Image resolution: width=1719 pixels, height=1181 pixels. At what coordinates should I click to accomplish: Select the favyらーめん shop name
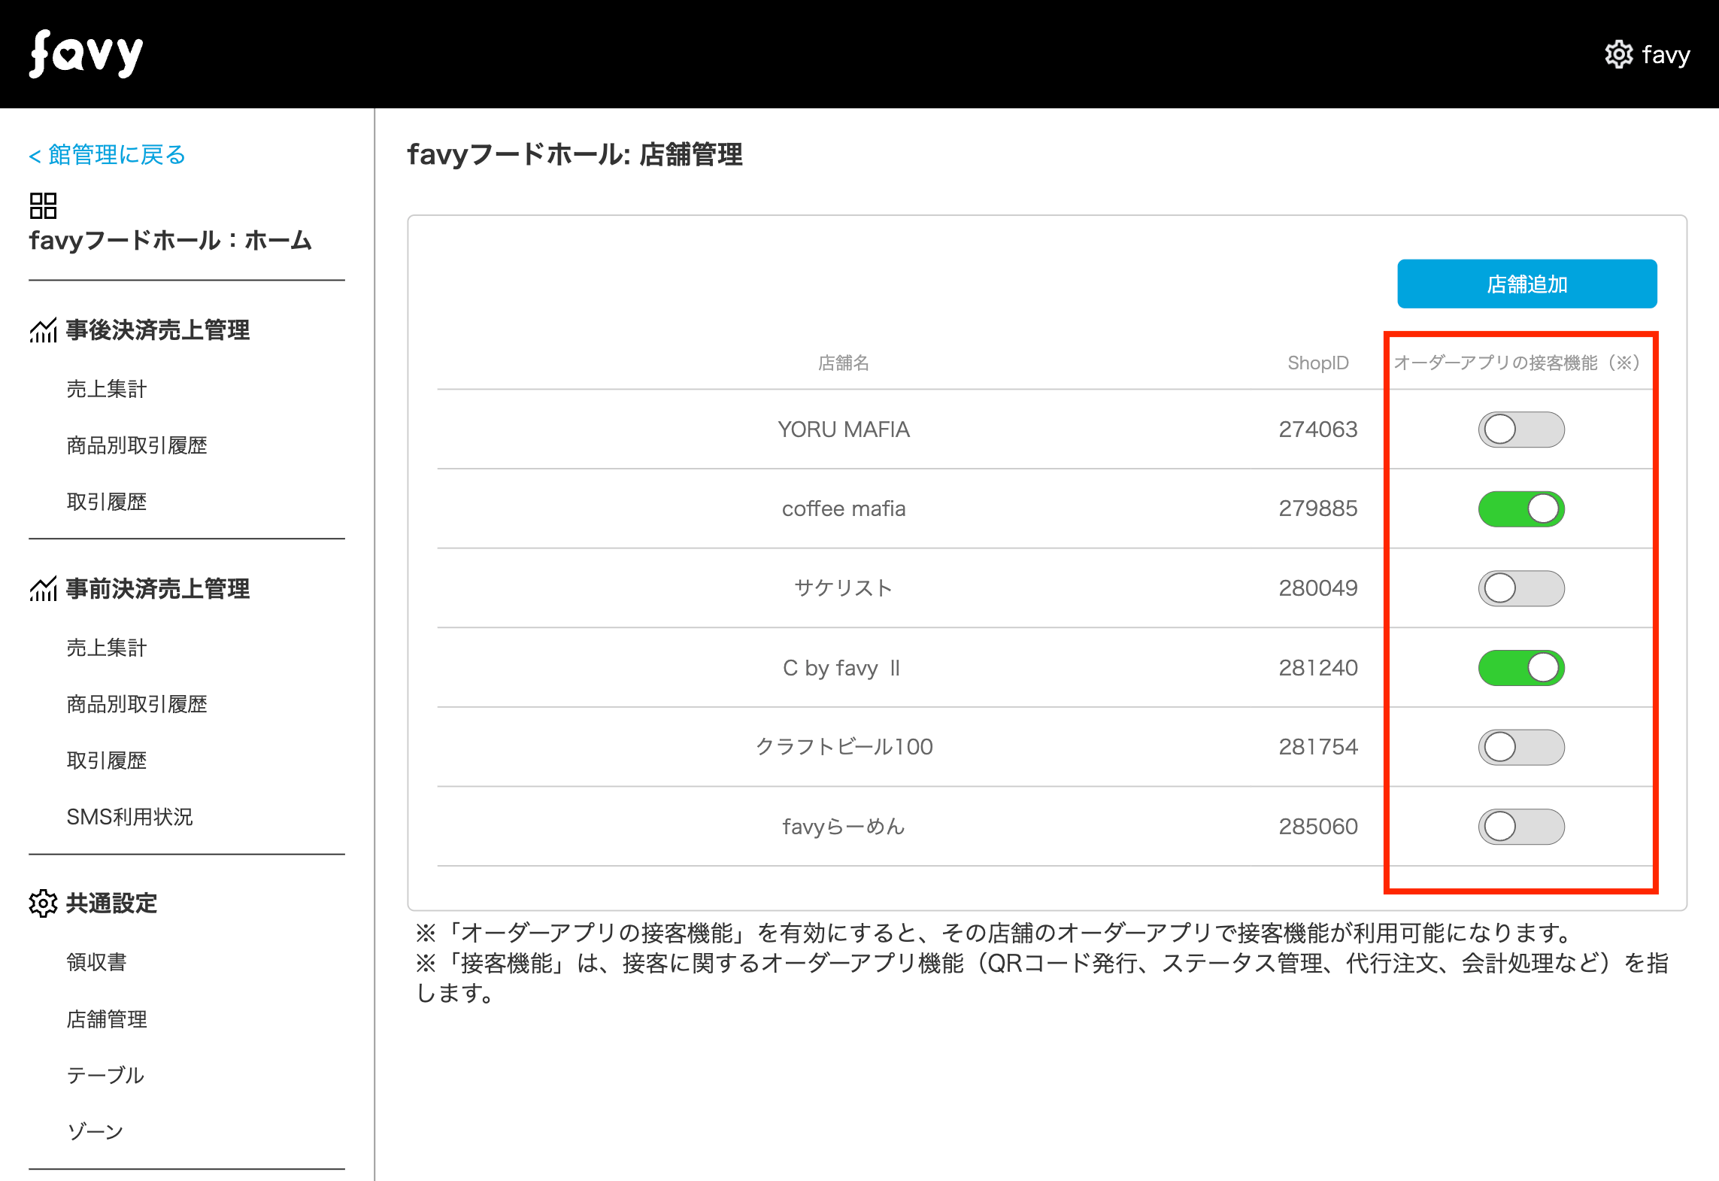coord(844,827)
